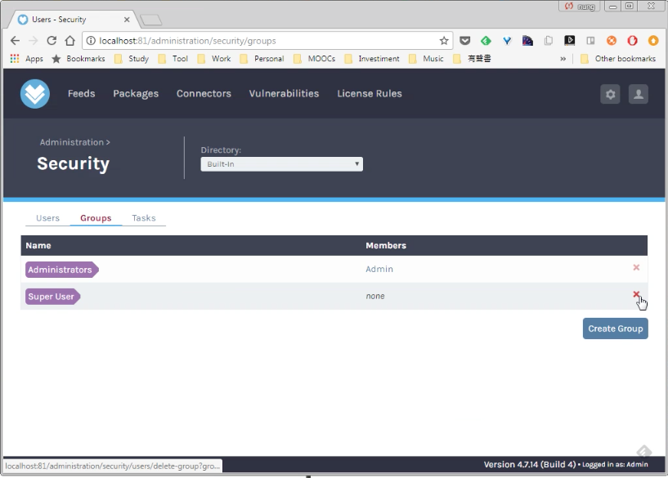
Task: Click the ProGet logo icon
Action: tap(35, 94)
